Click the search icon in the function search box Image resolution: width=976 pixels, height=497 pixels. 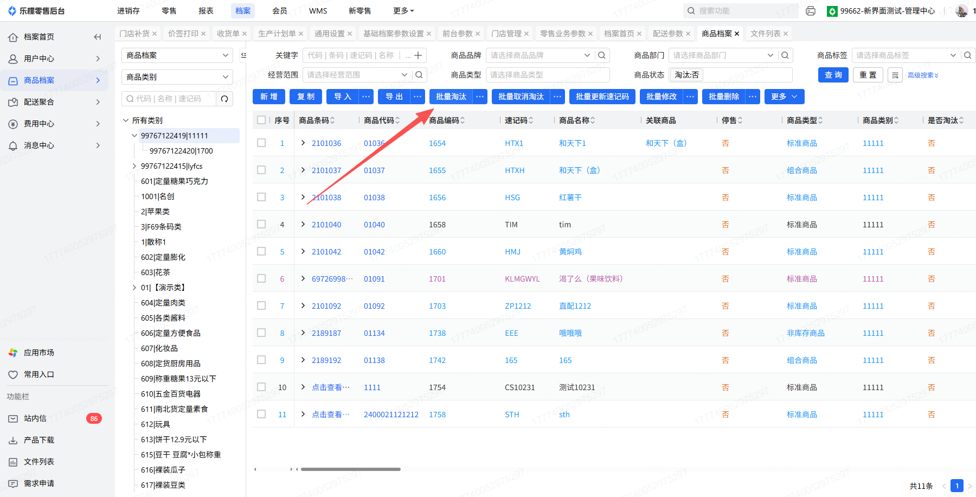tap(691, 11)
